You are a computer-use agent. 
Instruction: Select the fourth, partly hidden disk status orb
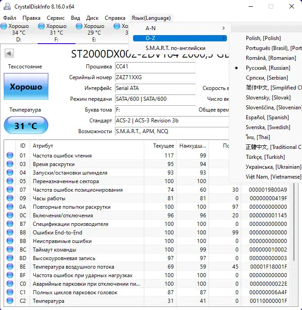pyautogui.click(x=117, y=26)
